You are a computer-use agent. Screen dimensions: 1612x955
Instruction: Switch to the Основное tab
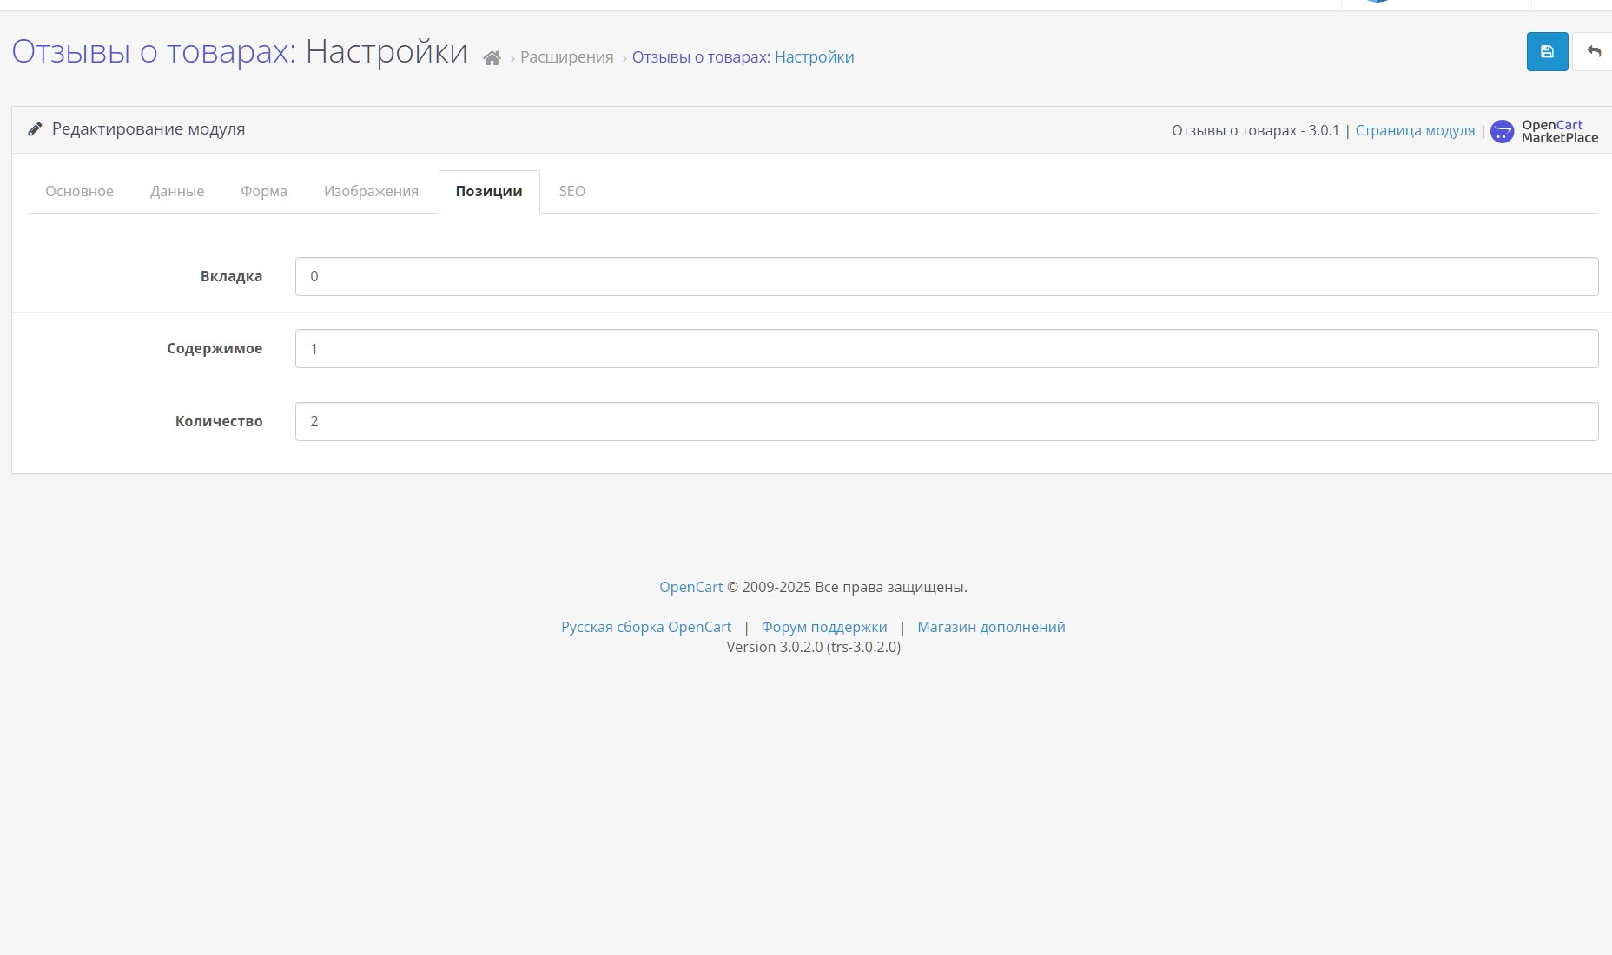click(x=79, y=191)
